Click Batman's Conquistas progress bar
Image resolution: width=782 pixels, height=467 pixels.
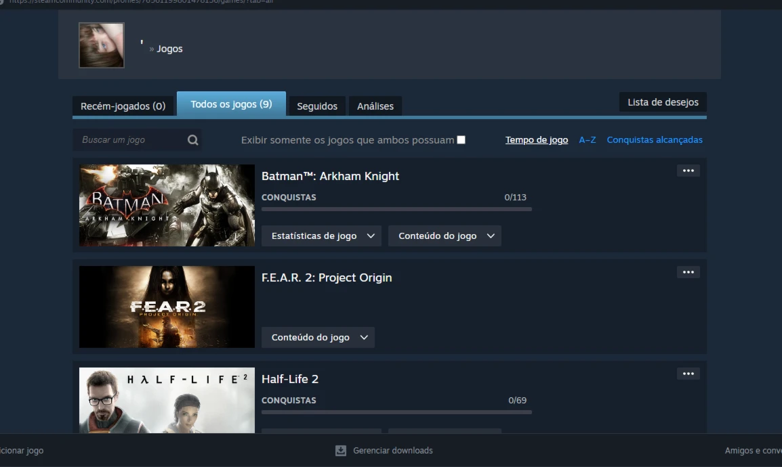396,209
